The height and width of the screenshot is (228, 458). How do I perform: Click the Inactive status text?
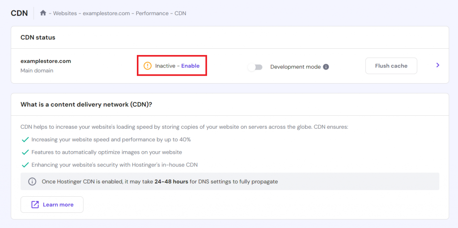coord(165,66)
